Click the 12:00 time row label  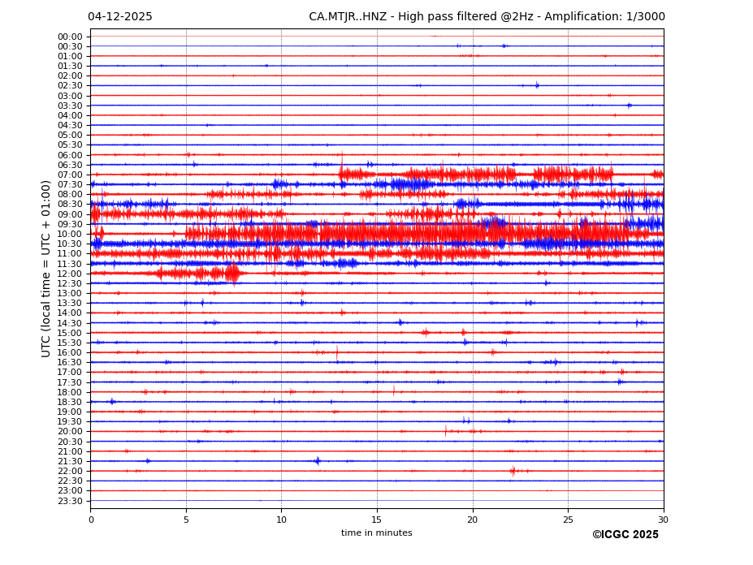(70, 274)
